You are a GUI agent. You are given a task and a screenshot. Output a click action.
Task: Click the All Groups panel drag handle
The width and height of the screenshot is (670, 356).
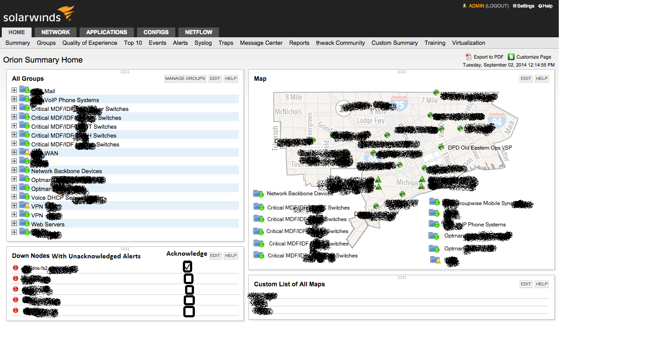click(x=125, y=71)
